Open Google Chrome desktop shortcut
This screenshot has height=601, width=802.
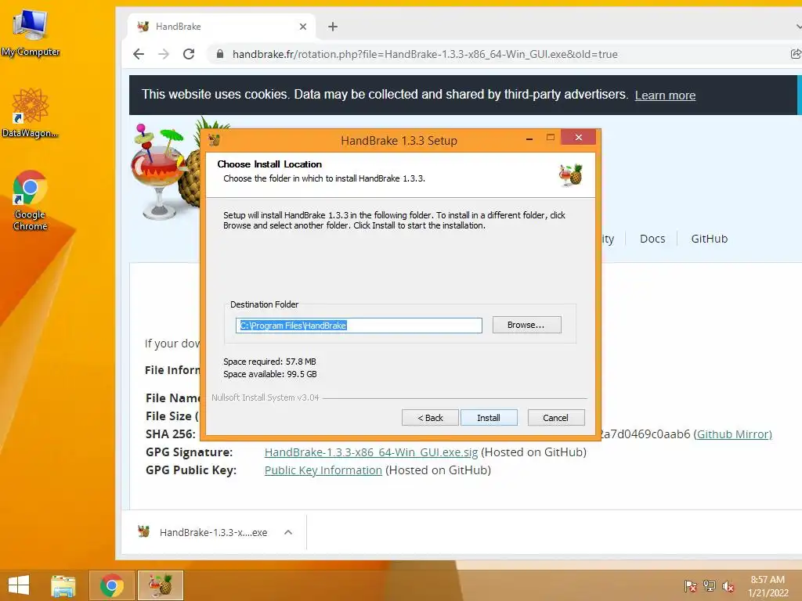pos(30,200)
